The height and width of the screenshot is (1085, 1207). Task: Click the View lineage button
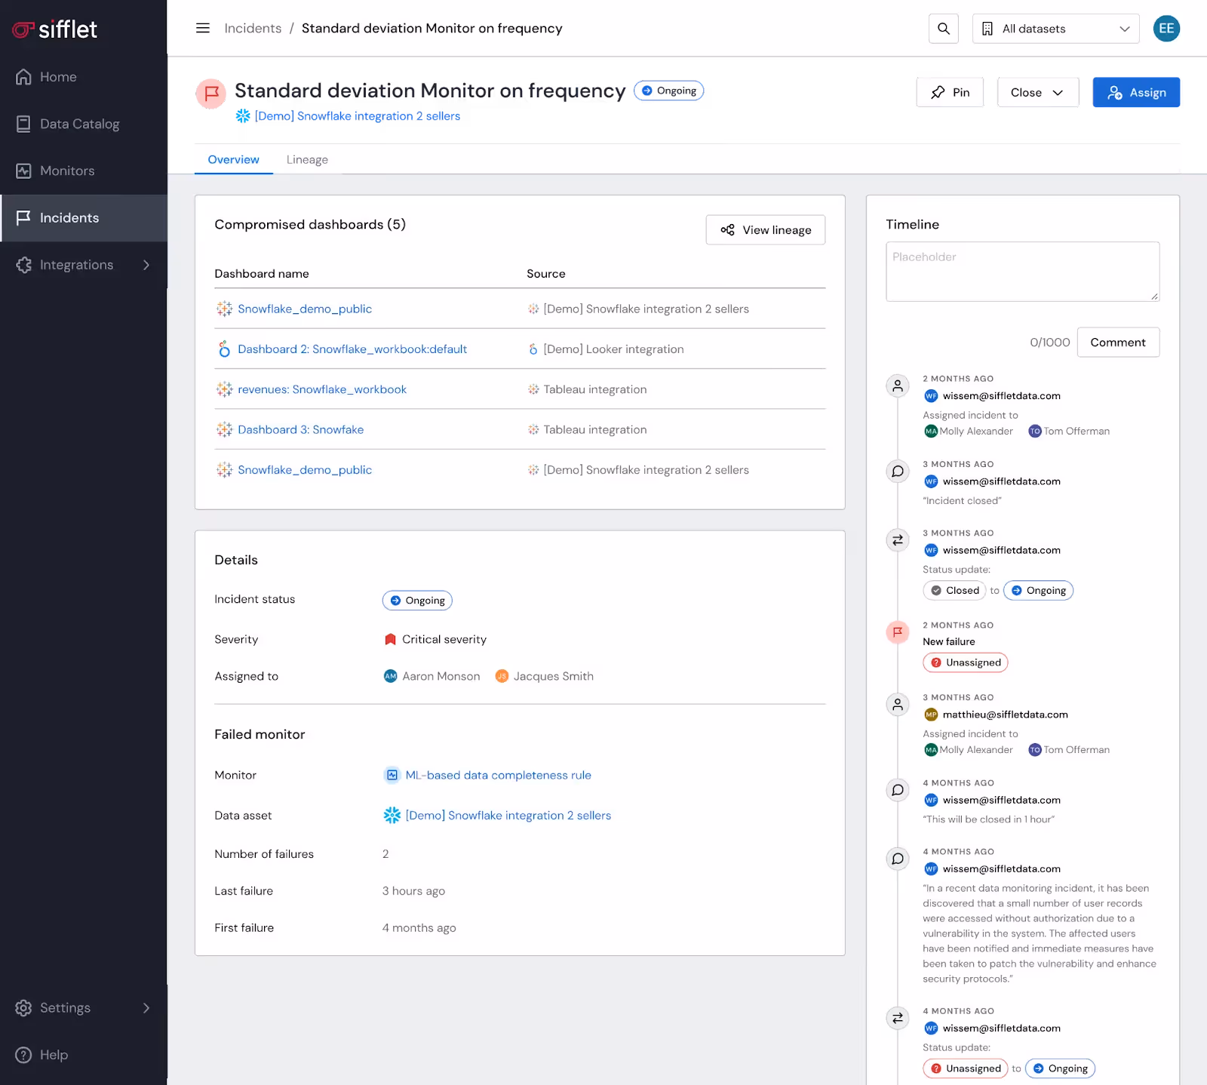(x=766, y=230)
